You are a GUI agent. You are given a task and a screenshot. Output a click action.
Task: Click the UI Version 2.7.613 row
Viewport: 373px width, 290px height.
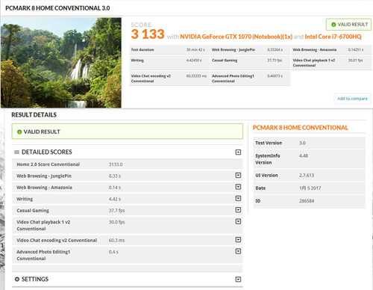pyautogui.click(x=310, y=175)
